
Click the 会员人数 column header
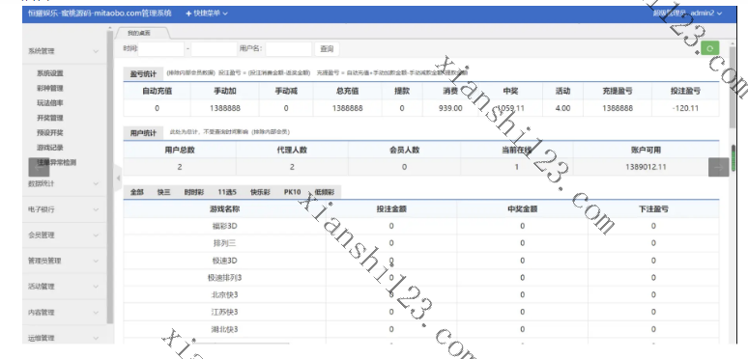[x=405, y=150]
